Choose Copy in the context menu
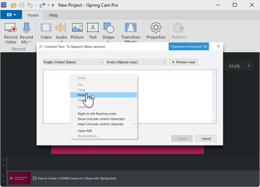 coord(104,90)
